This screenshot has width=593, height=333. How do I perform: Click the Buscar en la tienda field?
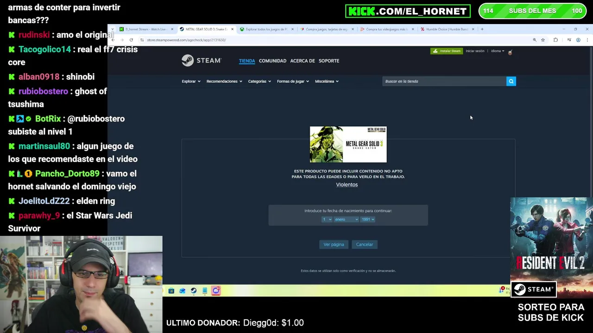click(x=444, y=81)
